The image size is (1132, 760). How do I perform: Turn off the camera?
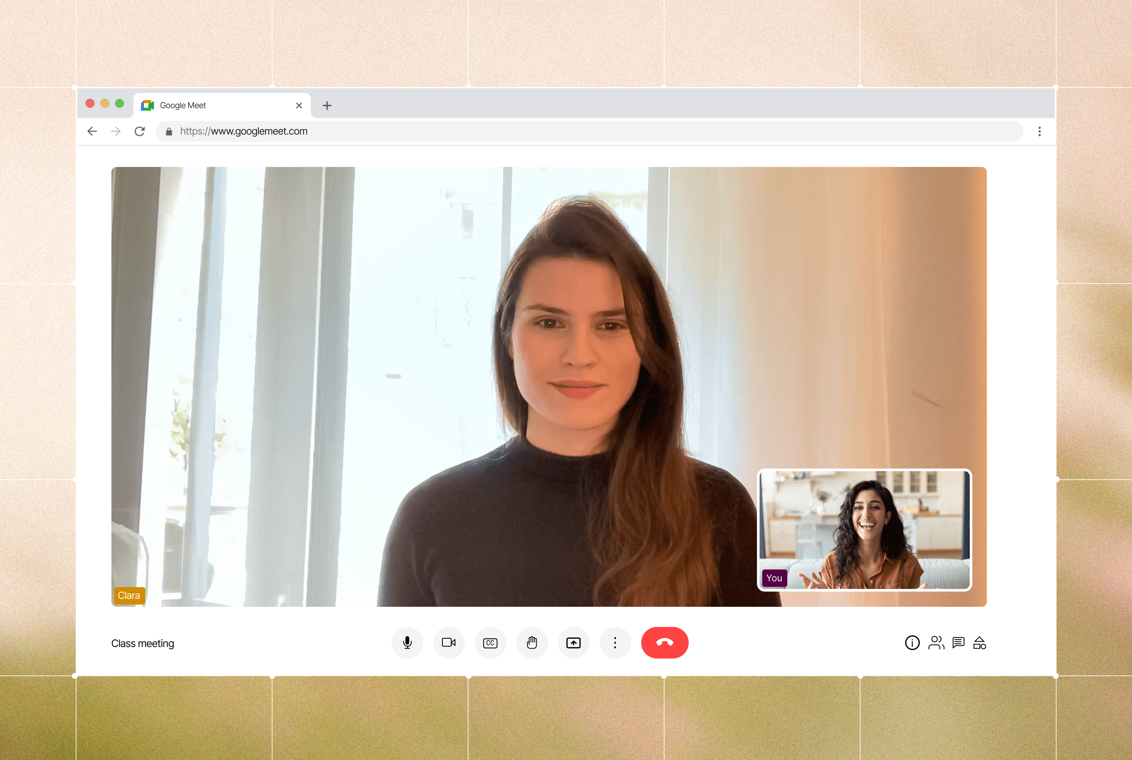tap(448, 643)
